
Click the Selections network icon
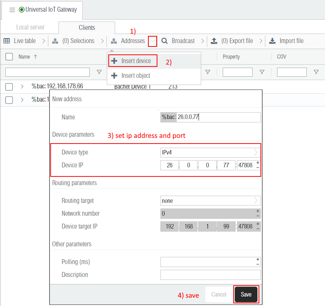(x=55, y=41)
